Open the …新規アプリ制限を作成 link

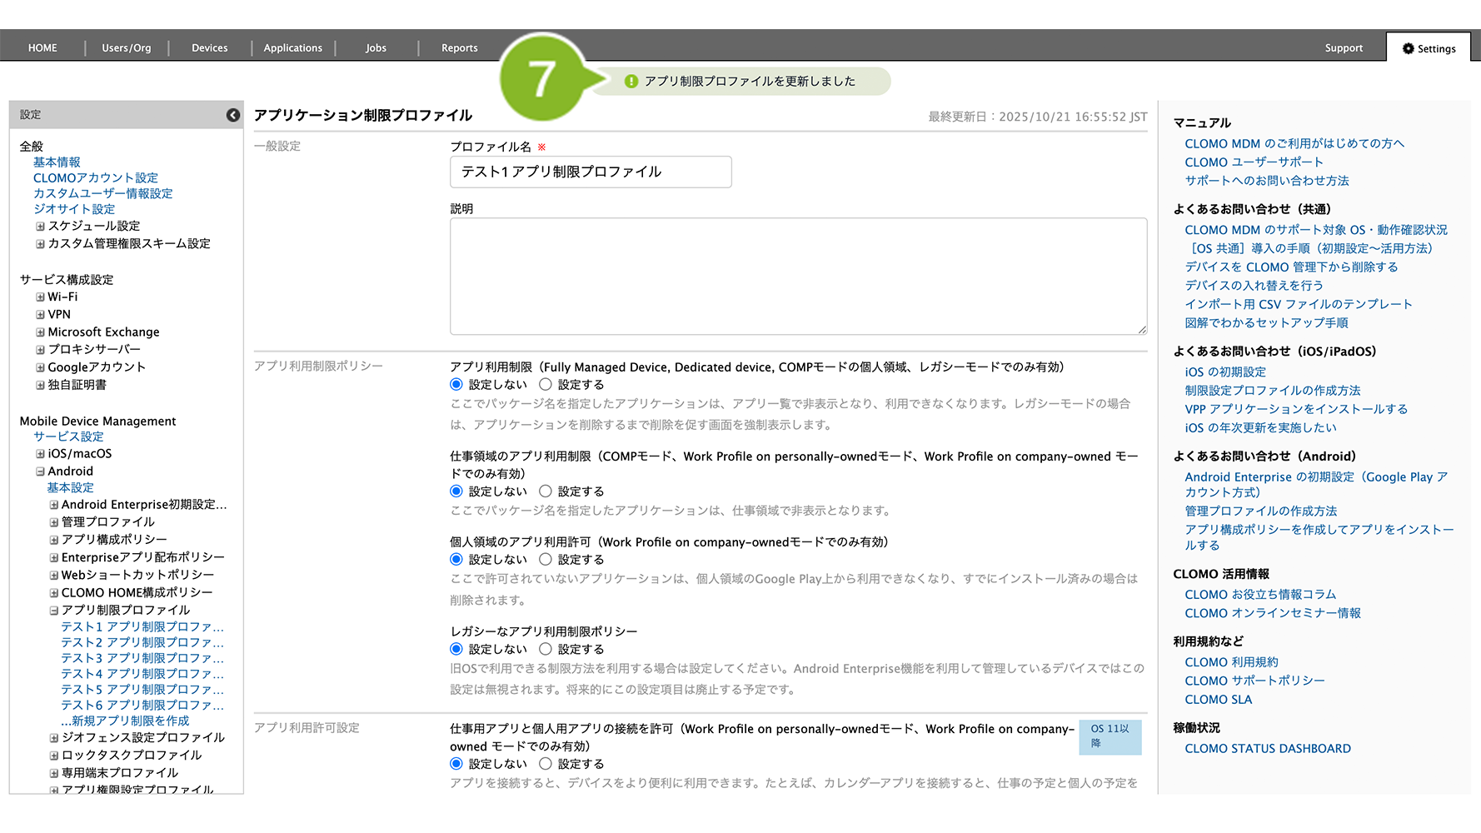[125, 721]
